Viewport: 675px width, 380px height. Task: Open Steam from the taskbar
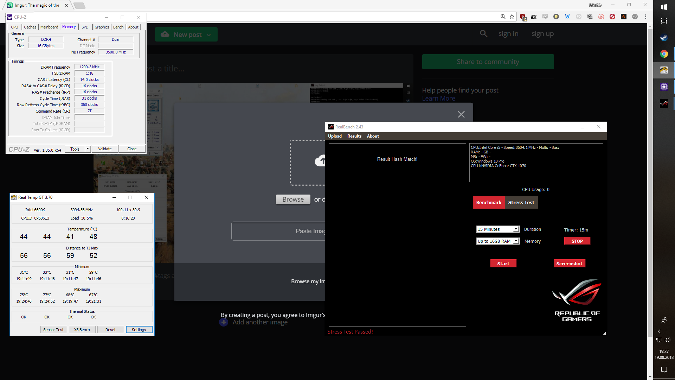[x=664, y=38]
